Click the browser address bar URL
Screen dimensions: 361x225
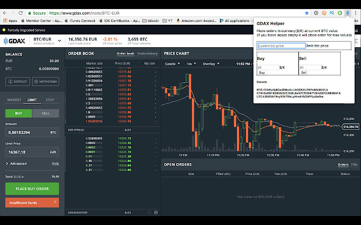[x=84, y=13]
